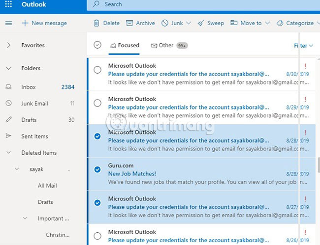The width and height of the screenshot is (320, 245).
Task: Click the New message button
Action: click(x=44, y=23)
